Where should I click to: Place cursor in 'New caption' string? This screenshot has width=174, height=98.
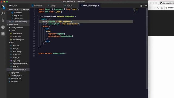coord(65,22)
